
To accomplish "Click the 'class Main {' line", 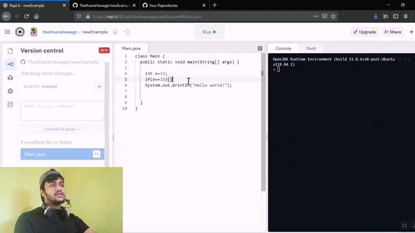I will [150, 56].
